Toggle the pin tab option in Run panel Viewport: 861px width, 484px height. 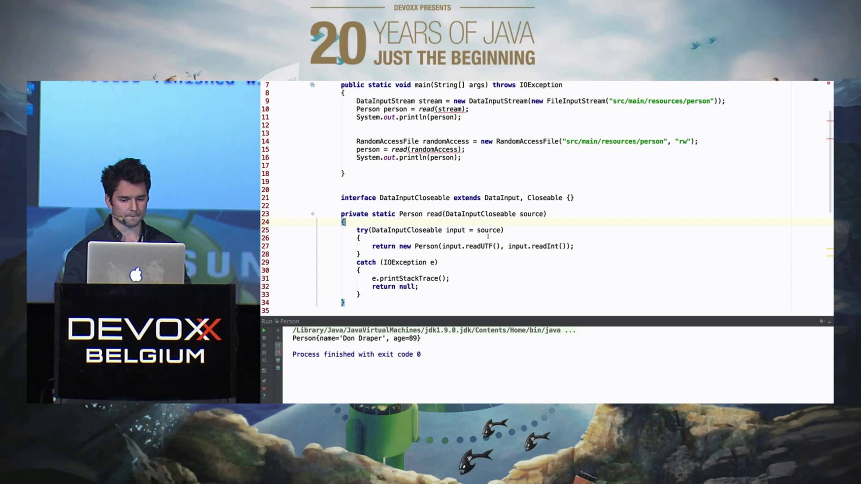coord(264,380)
